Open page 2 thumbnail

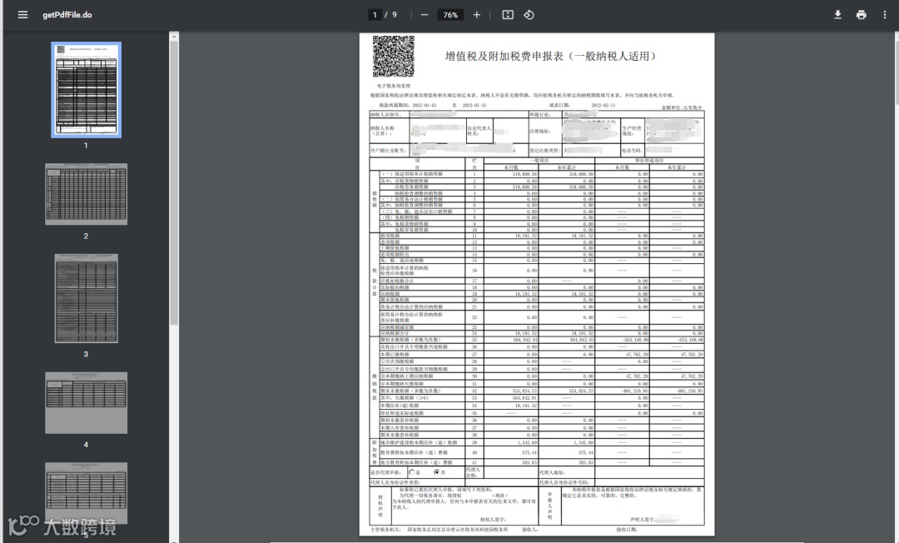click(x=86, y=194)
